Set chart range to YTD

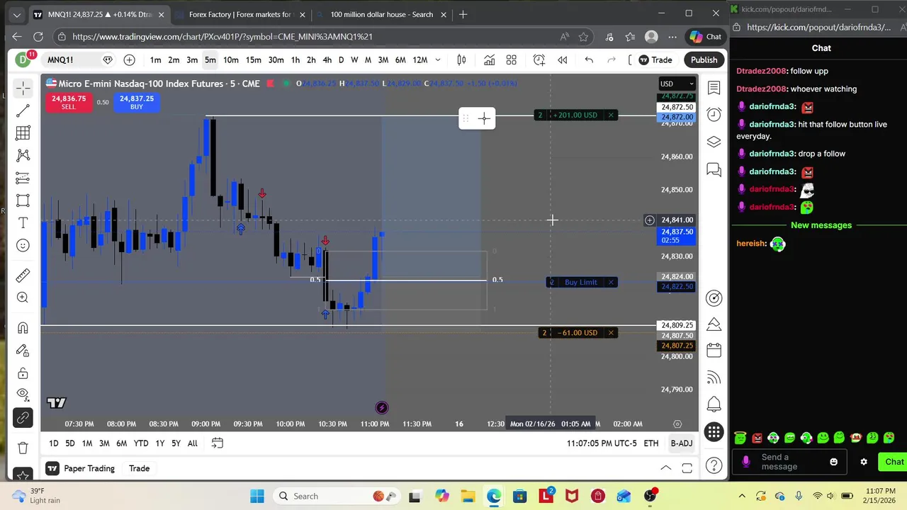[141, 443]
